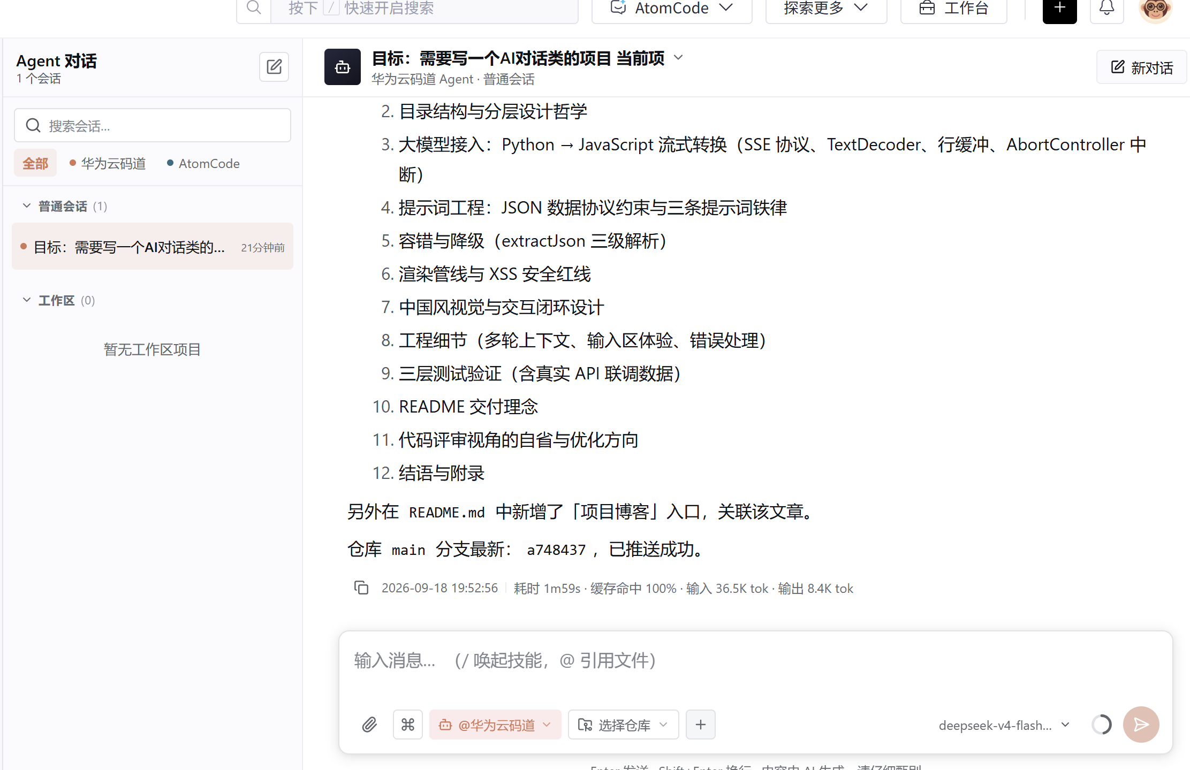Open the 选择仓库 repository dropdown
The width and height of the screenshot is (1190, 770).
(624, 725)
